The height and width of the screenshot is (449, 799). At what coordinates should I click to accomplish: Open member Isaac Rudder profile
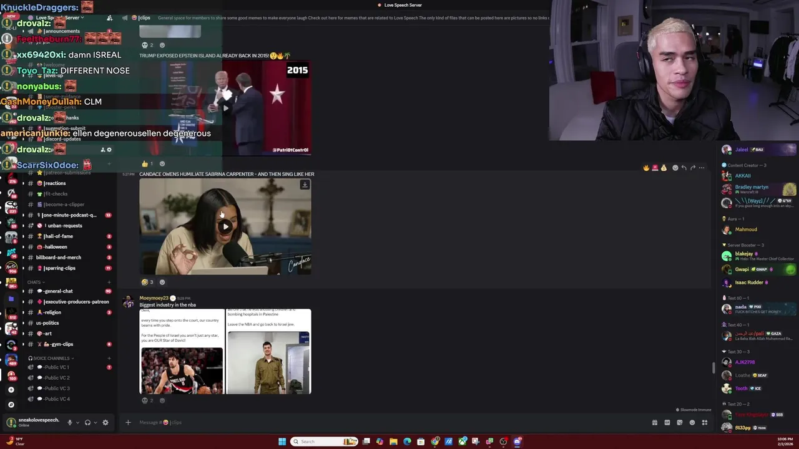tap(759, 282)
